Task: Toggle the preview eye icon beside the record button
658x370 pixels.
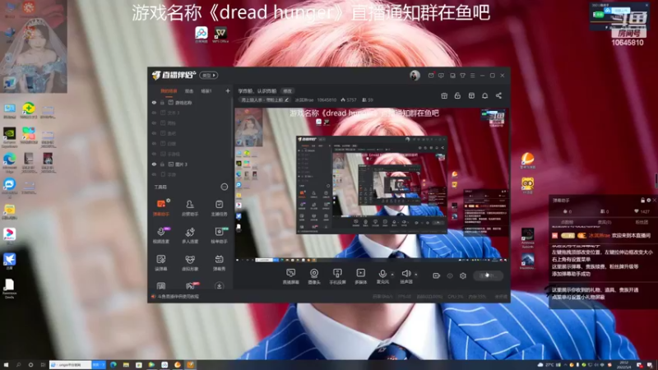Action: 450,275
